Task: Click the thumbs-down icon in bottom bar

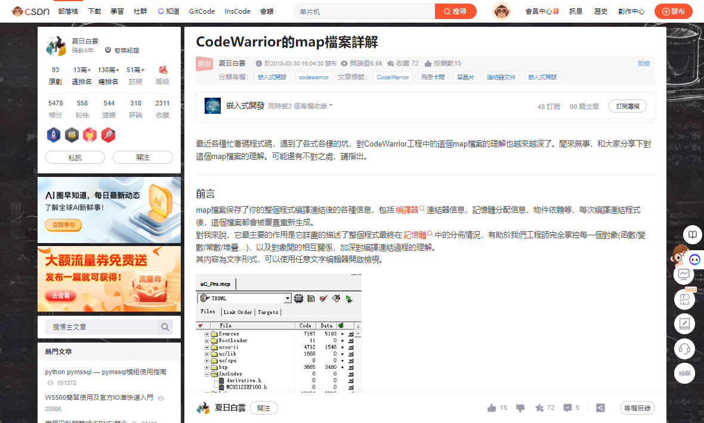Action: [520, 408]
